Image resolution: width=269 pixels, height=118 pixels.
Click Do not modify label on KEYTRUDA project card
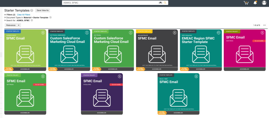[40, 85]
